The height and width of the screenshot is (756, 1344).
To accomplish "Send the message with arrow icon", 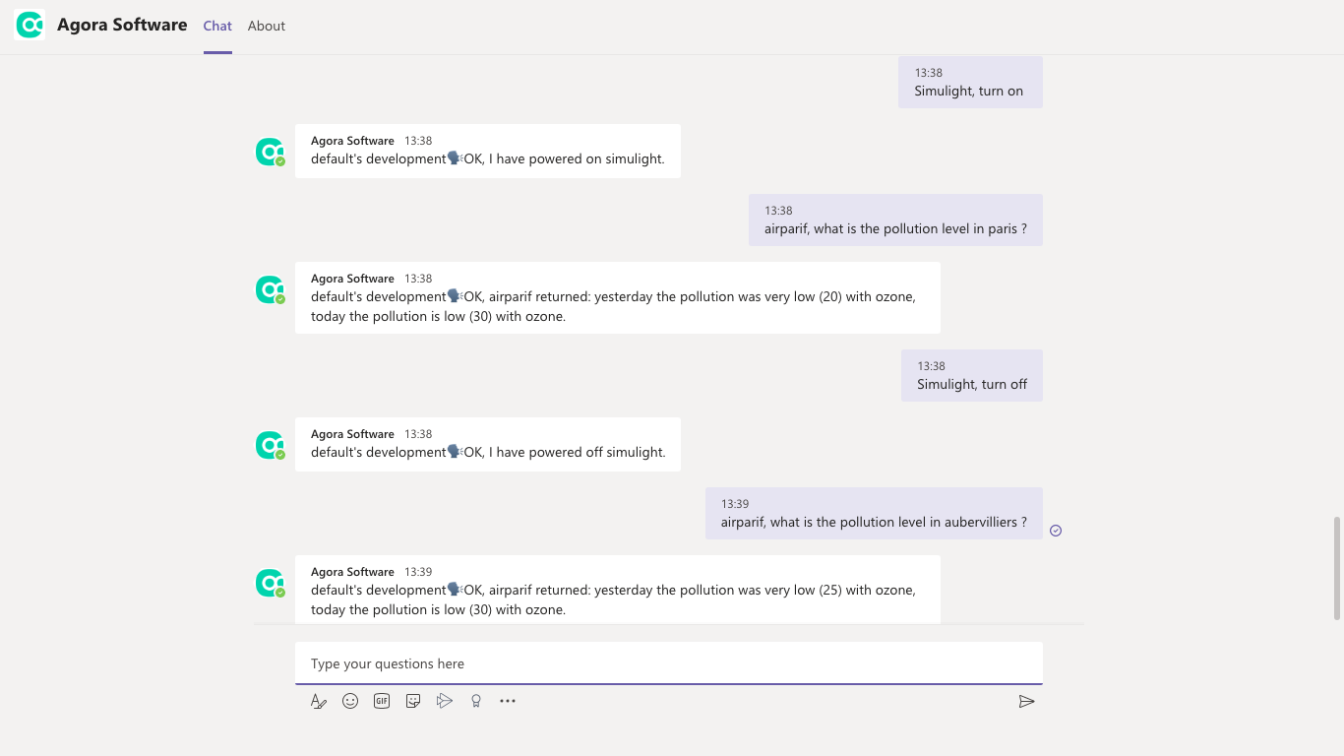I will pyautogui.click(x=1026, y=701).
